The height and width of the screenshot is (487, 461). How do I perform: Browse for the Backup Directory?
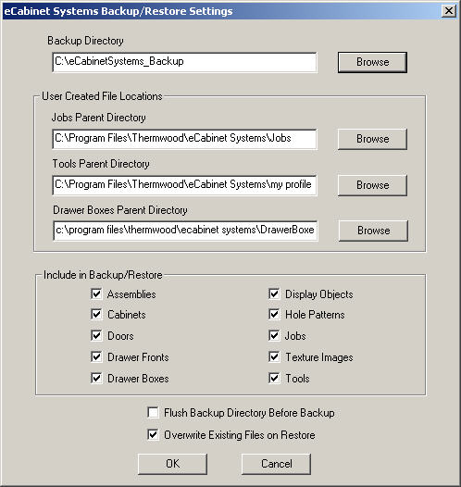pyautogui.click(x=372, y=62)
